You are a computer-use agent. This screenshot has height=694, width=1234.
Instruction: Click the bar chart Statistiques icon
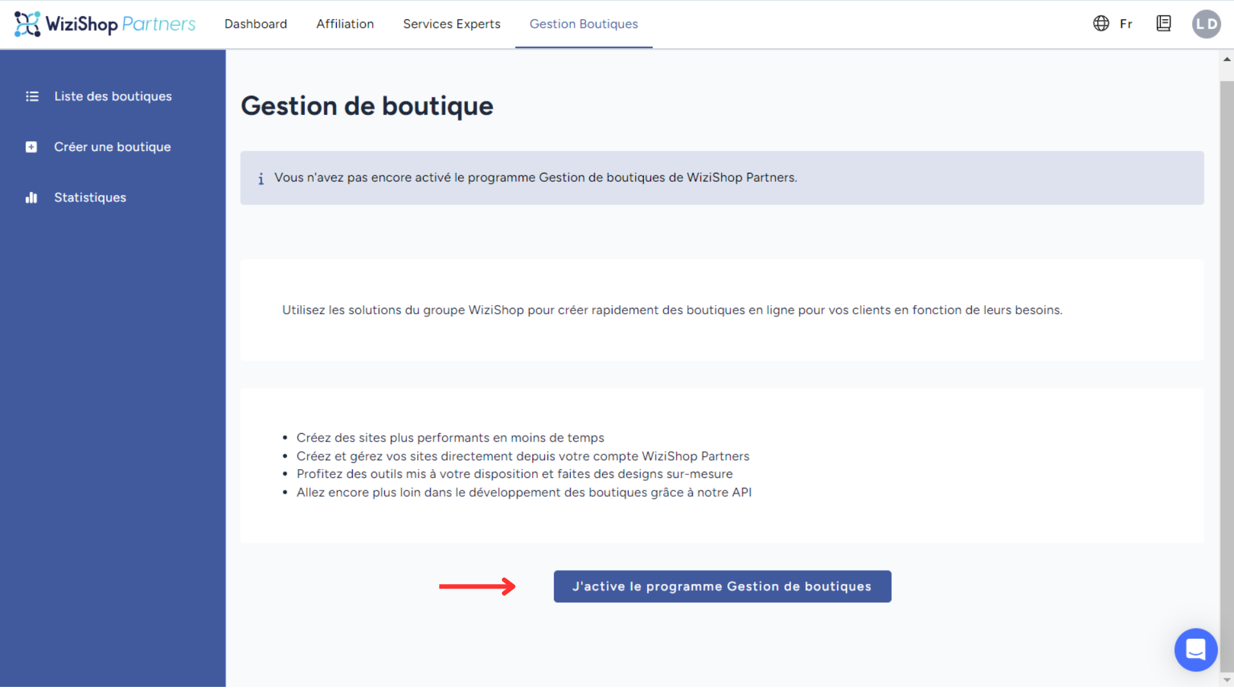pos(31,198)
